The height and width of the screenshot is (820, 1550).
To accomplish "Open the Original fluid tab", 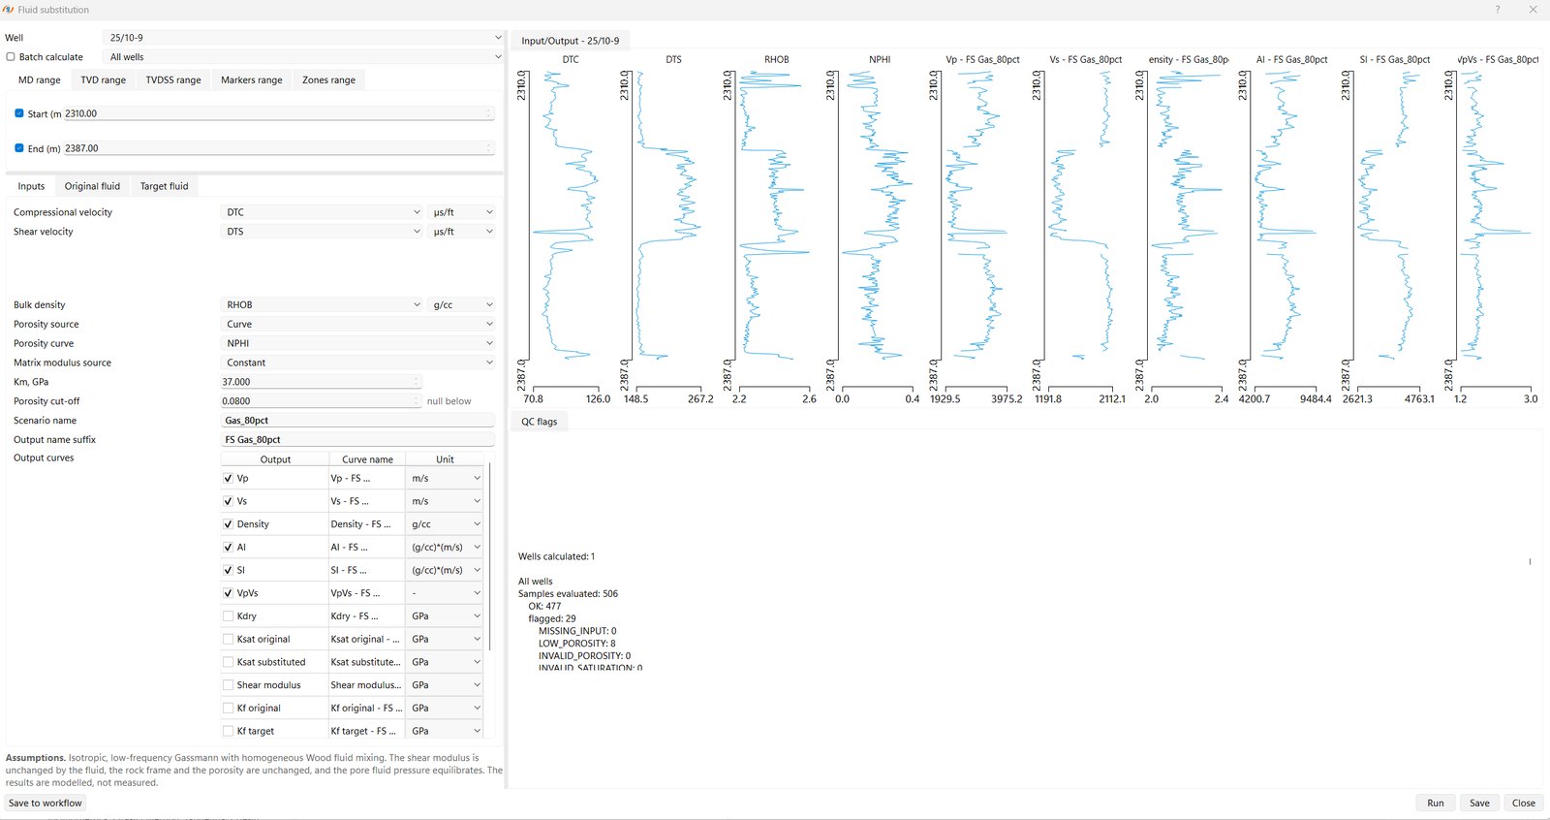I will coord(92,186).
